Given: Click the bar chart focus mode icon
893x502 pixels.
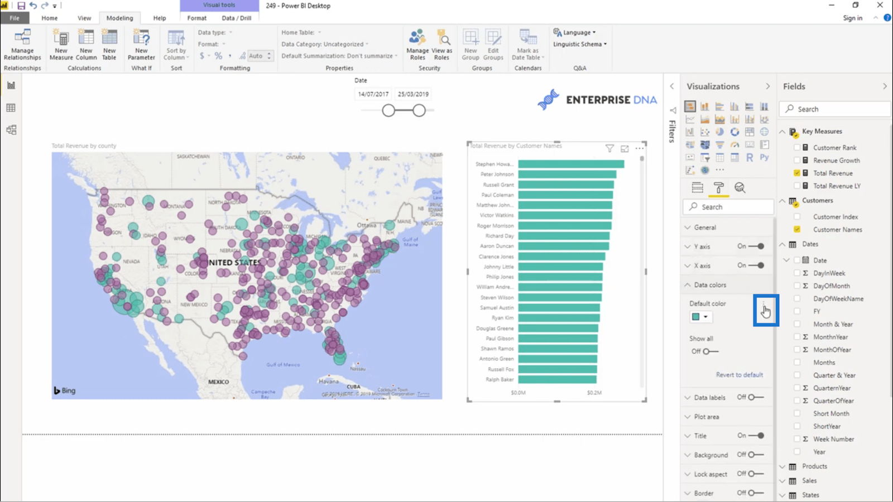Looking at the screenshot, I should pos(625,148).
